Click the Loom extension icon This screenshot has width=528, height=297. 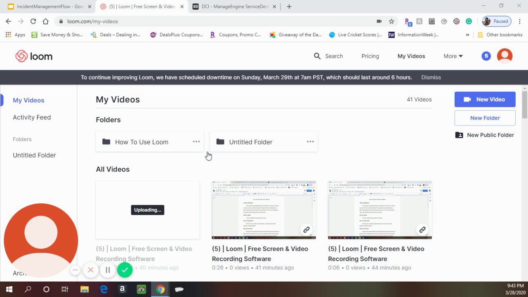(456, 21)
